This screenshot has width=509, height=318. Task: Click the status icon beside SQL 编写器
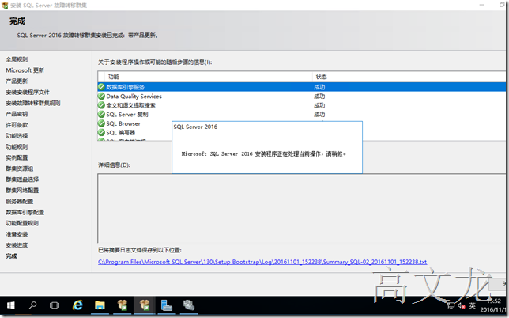(101, 133)
